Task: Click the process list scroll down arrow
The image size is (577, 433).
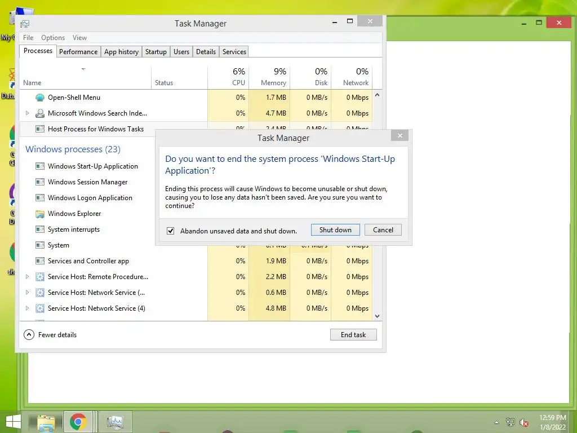Action: (x=377, y=316)
